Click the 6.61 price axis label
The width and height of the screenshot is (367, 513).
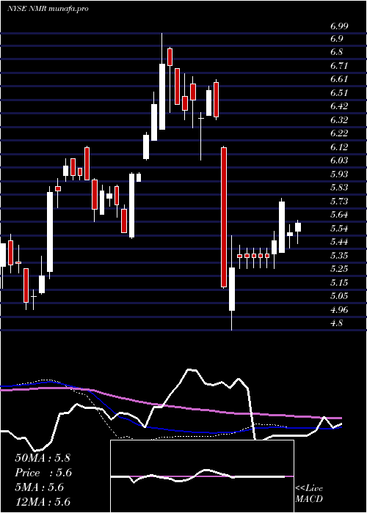coord(339,79)
